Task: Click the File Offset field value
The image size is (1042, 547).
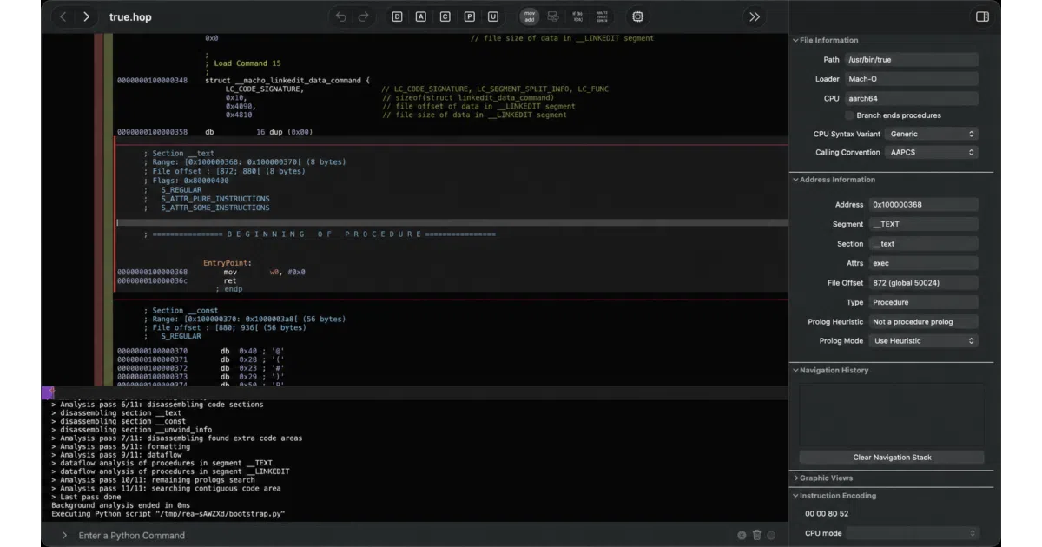Action: [x=923, y=283]
